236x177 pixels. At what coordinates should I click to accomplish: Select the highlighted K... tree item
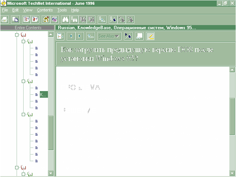pyautogui.click(x=44, y=94)
